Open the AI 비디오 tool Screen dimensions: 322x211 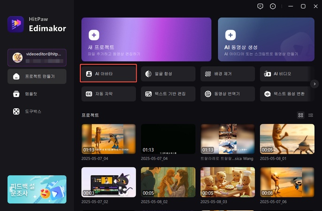click(x=287, y=74)
